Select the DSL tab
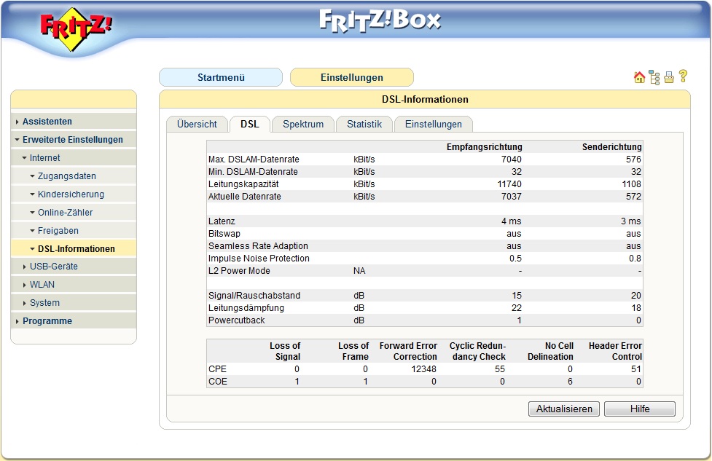Screen dimensions: 712x461 250,125
